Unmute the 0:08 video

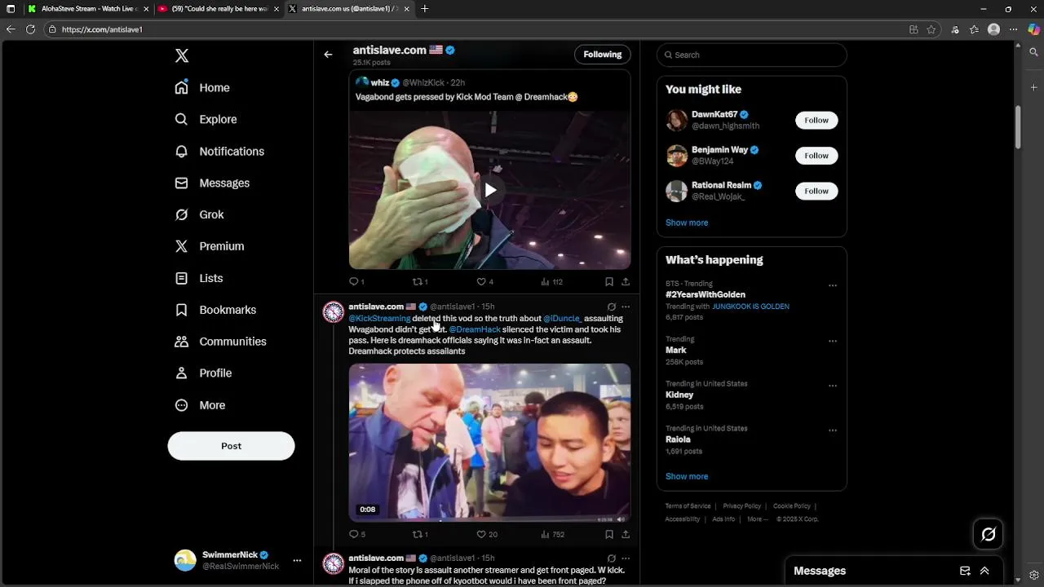tap(621, 519)
